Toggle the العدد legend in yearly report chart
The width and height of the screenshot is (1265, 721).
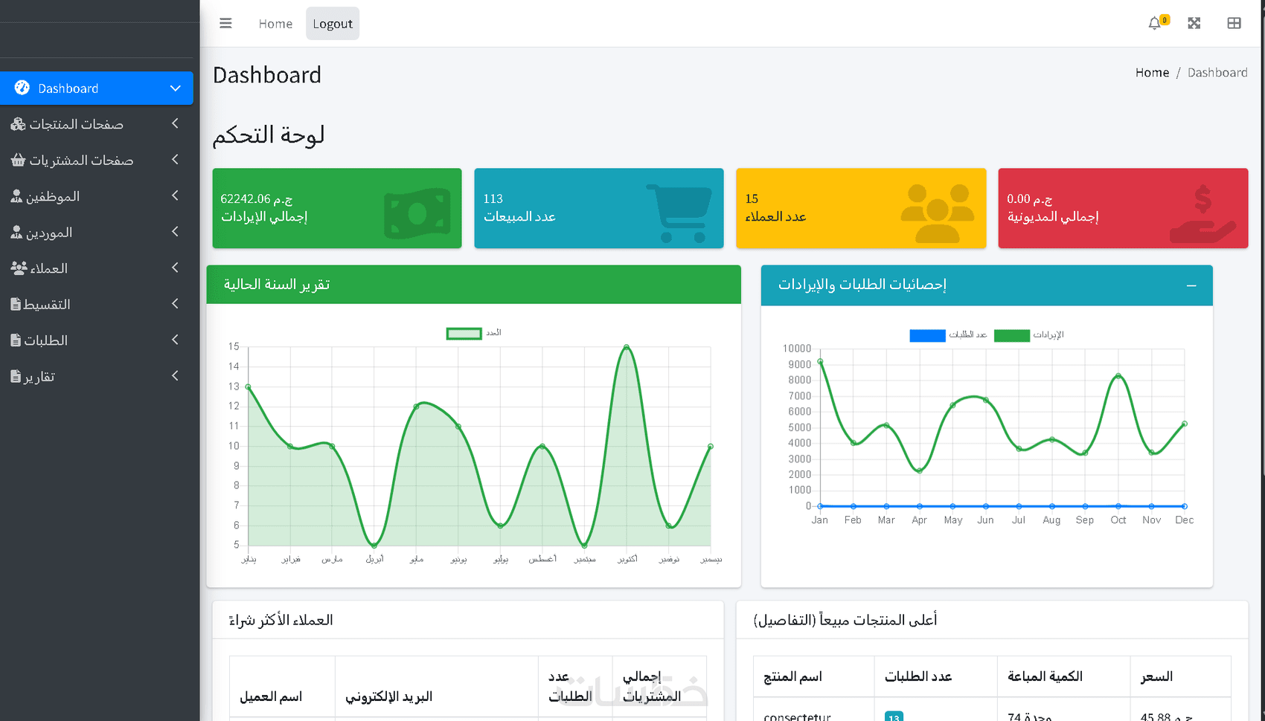tap(473, 333)
